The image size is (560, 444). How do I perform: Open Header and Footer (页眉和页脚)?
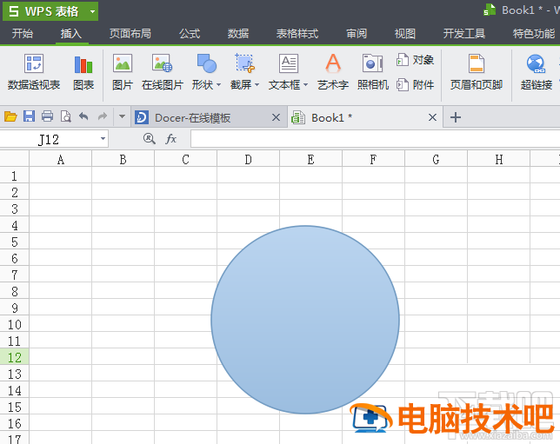tap(476, 72)
